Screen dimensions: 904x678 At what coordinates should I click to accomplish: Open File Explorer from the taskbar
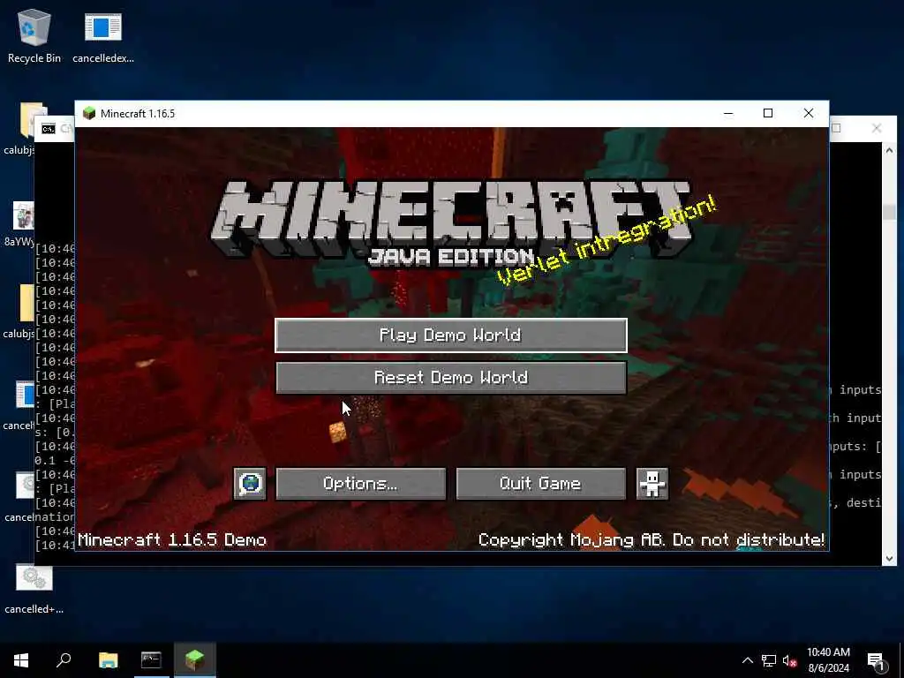click(108, 660)
